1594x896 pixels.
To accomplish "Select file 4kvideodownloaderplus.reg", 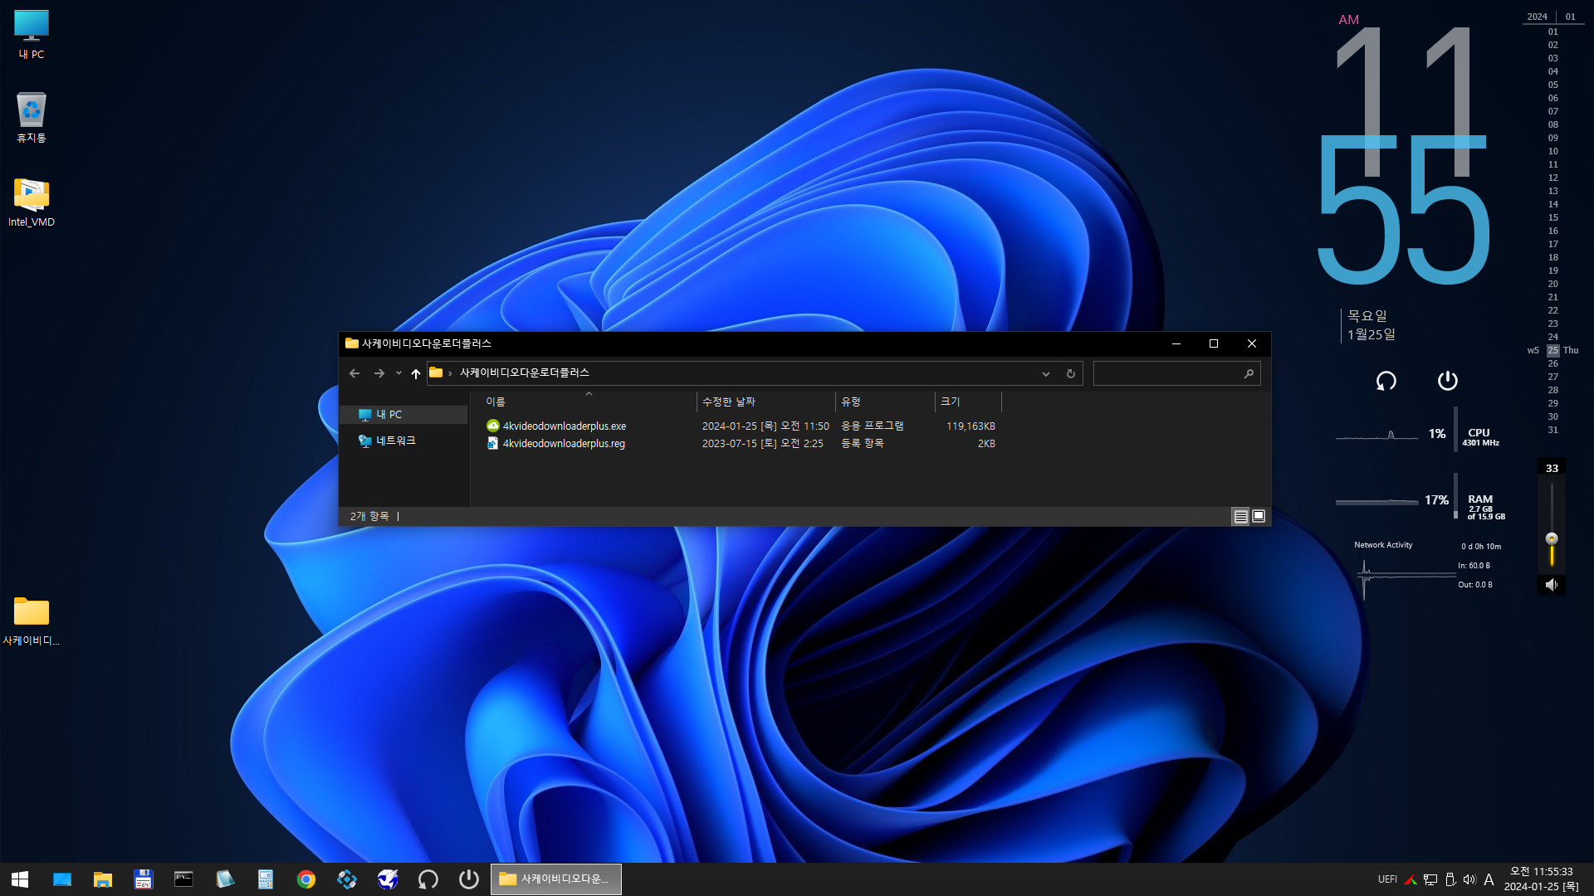I will 564,444.
